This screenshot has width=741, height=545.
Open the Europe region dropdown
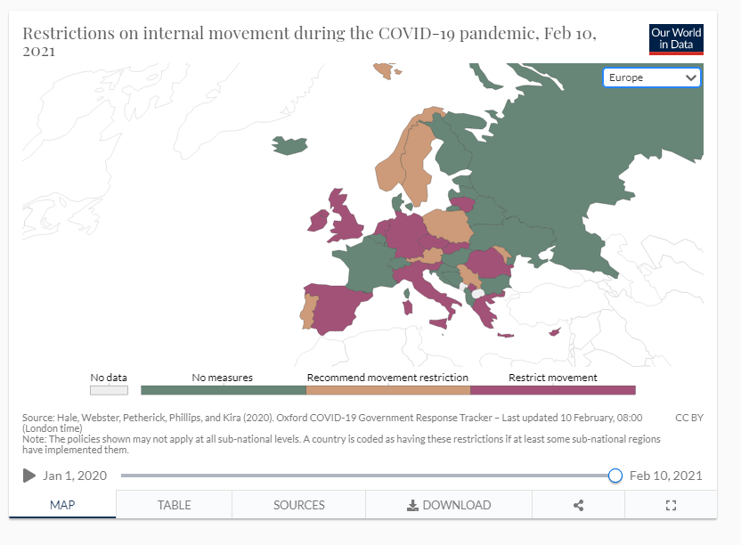(x=651, y=77)
